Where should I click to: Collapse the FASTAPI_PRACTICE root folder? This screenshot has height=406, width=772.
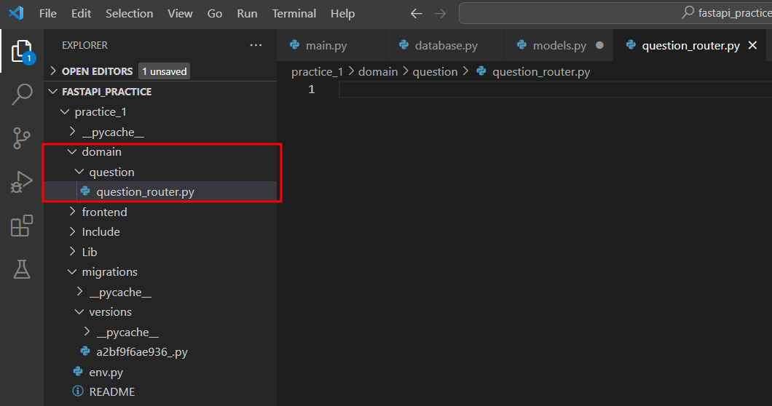coord(53,92)
